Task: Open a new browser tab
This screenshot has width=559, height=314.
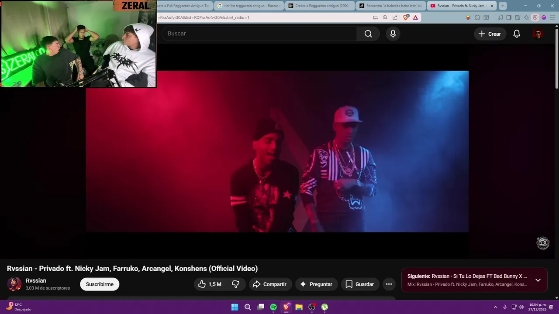Action: [503, 6]
